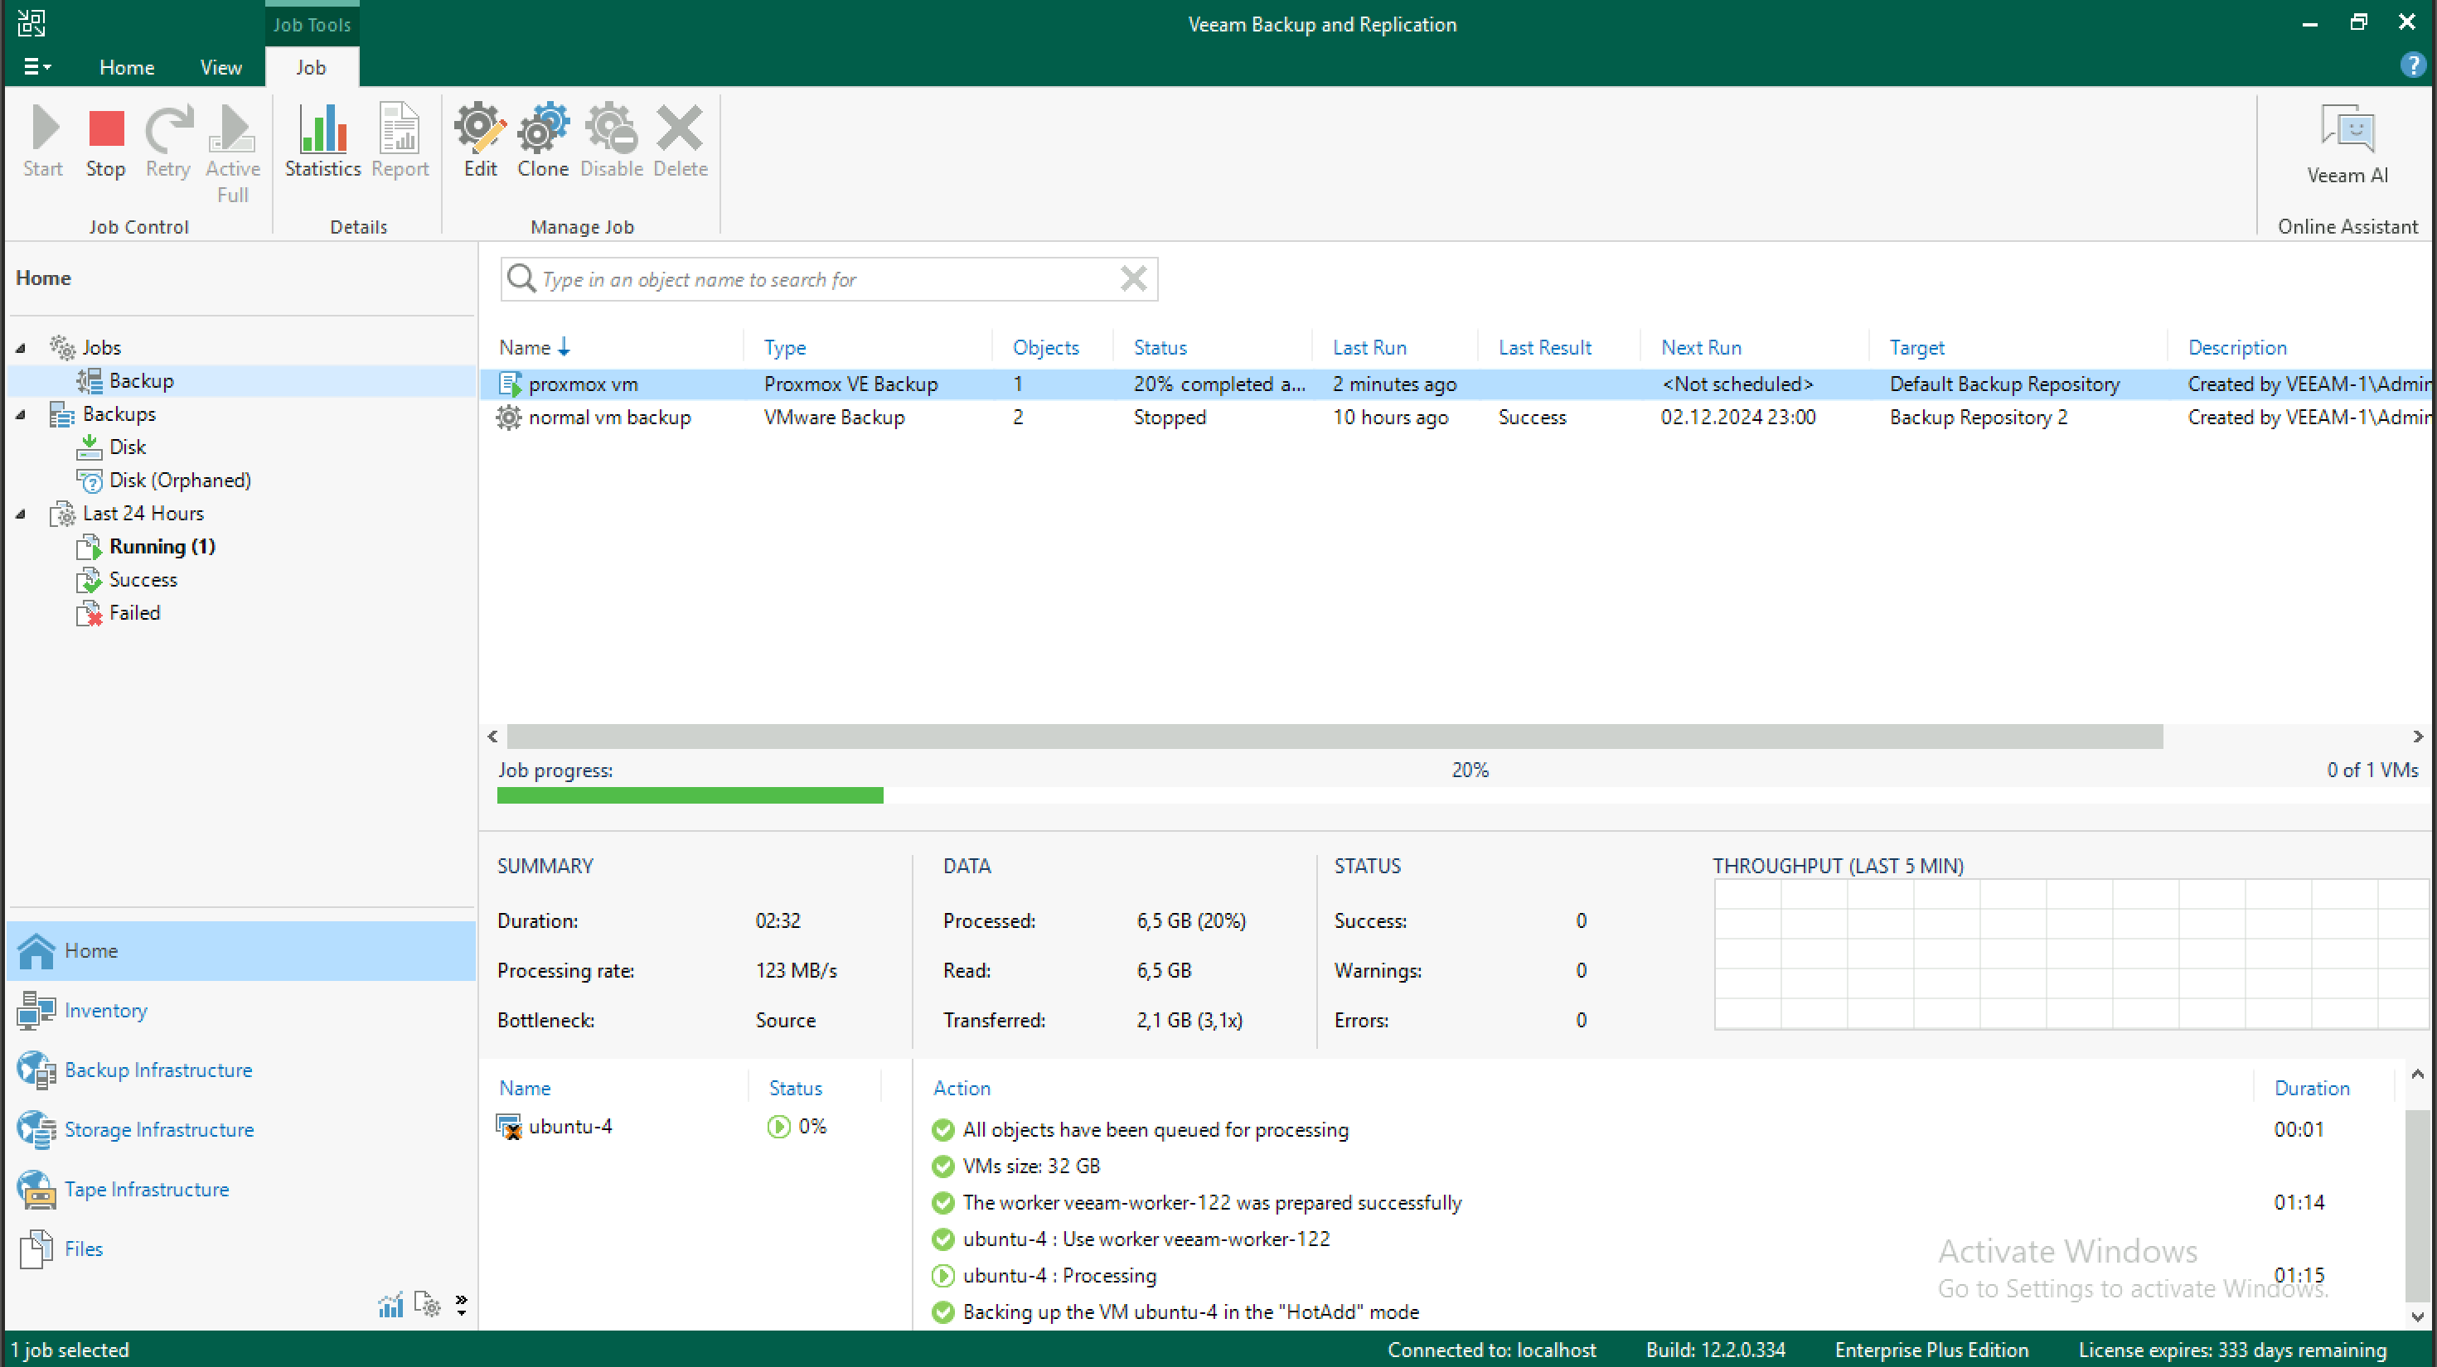
Task: Open Backup Infrastructure view
Action: 242,1070
